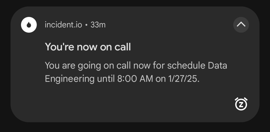Screen dimensions: 270x132
Task: Click the "on call" words in the bold title
Action: pyautogui.click(x=115, y=47)
